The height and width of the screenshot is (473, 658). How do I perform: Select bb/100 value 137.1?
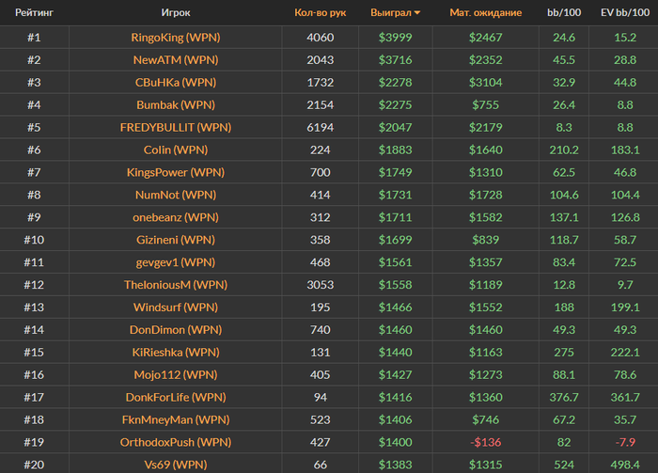pyautogui.click(x=564, y=217)
